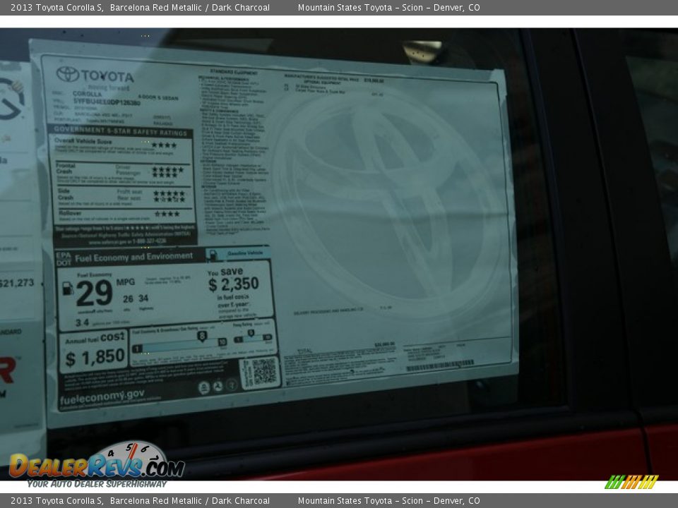
Task: Click top caption 'Mountain States Toyota - Scion - Denver, CO'
Action: [x=388, y=7]
